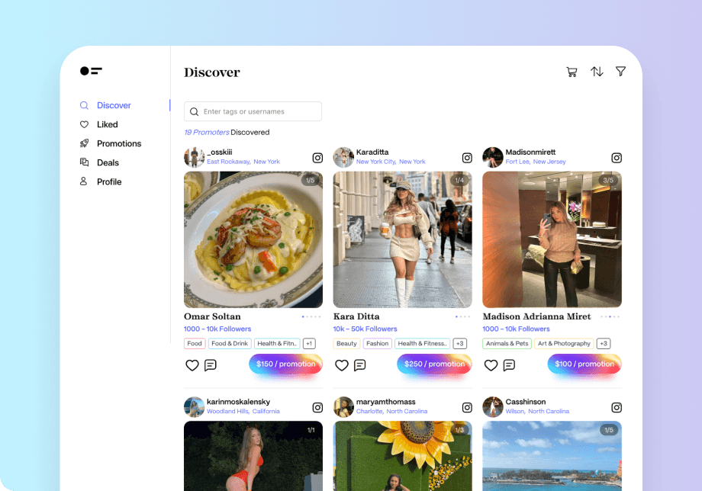Image resolution: width=702 pixels, height=491 pixels.
Task: Select the Food & Drink tag
Action: (230, 343)
